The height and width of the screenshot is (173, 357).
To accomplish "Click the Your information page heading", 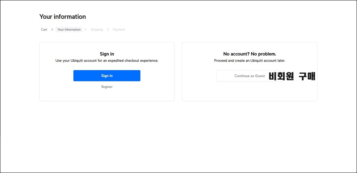I will 62,17.
